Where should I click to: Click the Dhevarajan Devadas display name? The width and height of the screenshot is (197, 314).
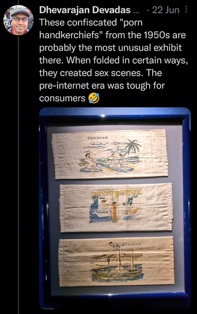coord(85,10)
